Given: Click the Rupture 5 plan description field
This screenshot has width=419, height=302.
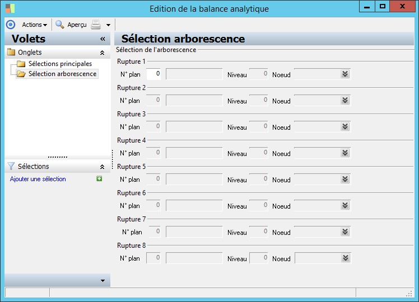Looking at the screenshot, I should click(x=194, y=179).
